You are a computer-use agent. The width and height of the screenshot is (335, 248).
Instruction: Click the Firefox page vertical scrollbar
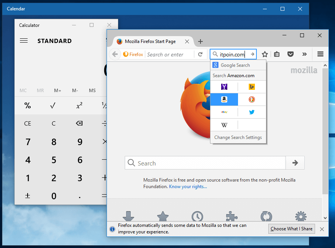(325, 131)
